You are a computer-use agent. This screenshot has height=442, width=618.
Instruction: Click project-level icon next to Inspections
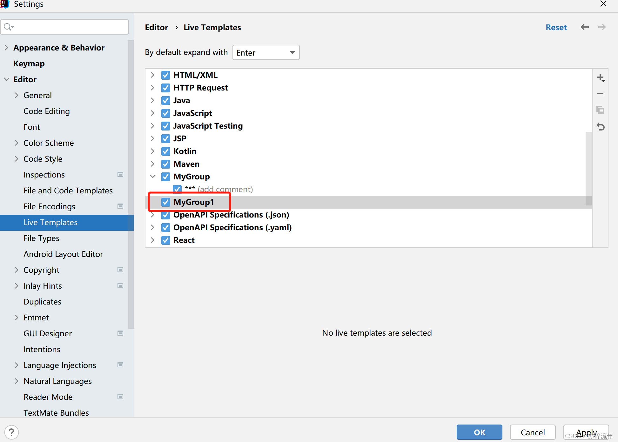tap(120, 174)
